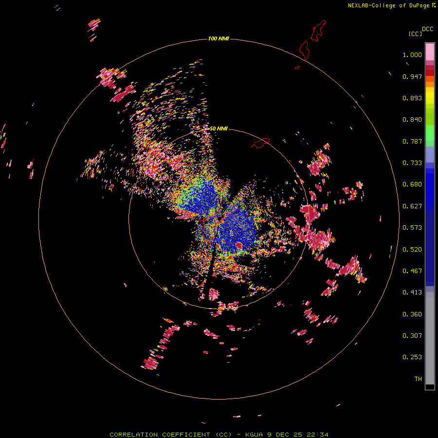The width and height of the screenshot is (438, 438).
Task: Click the 0.307 value on the scale
Action: (412, 336)
